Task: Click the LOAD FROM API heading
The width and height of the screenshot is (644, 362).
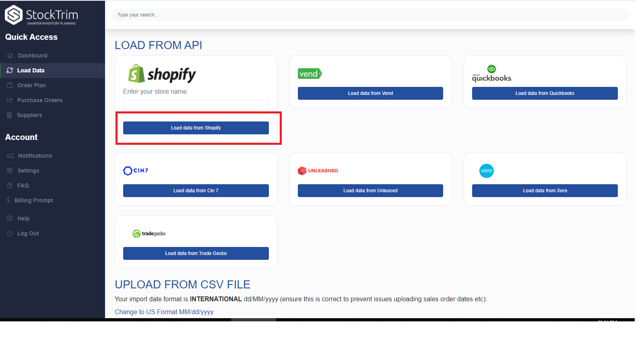Action: click(x=159, y=45)
